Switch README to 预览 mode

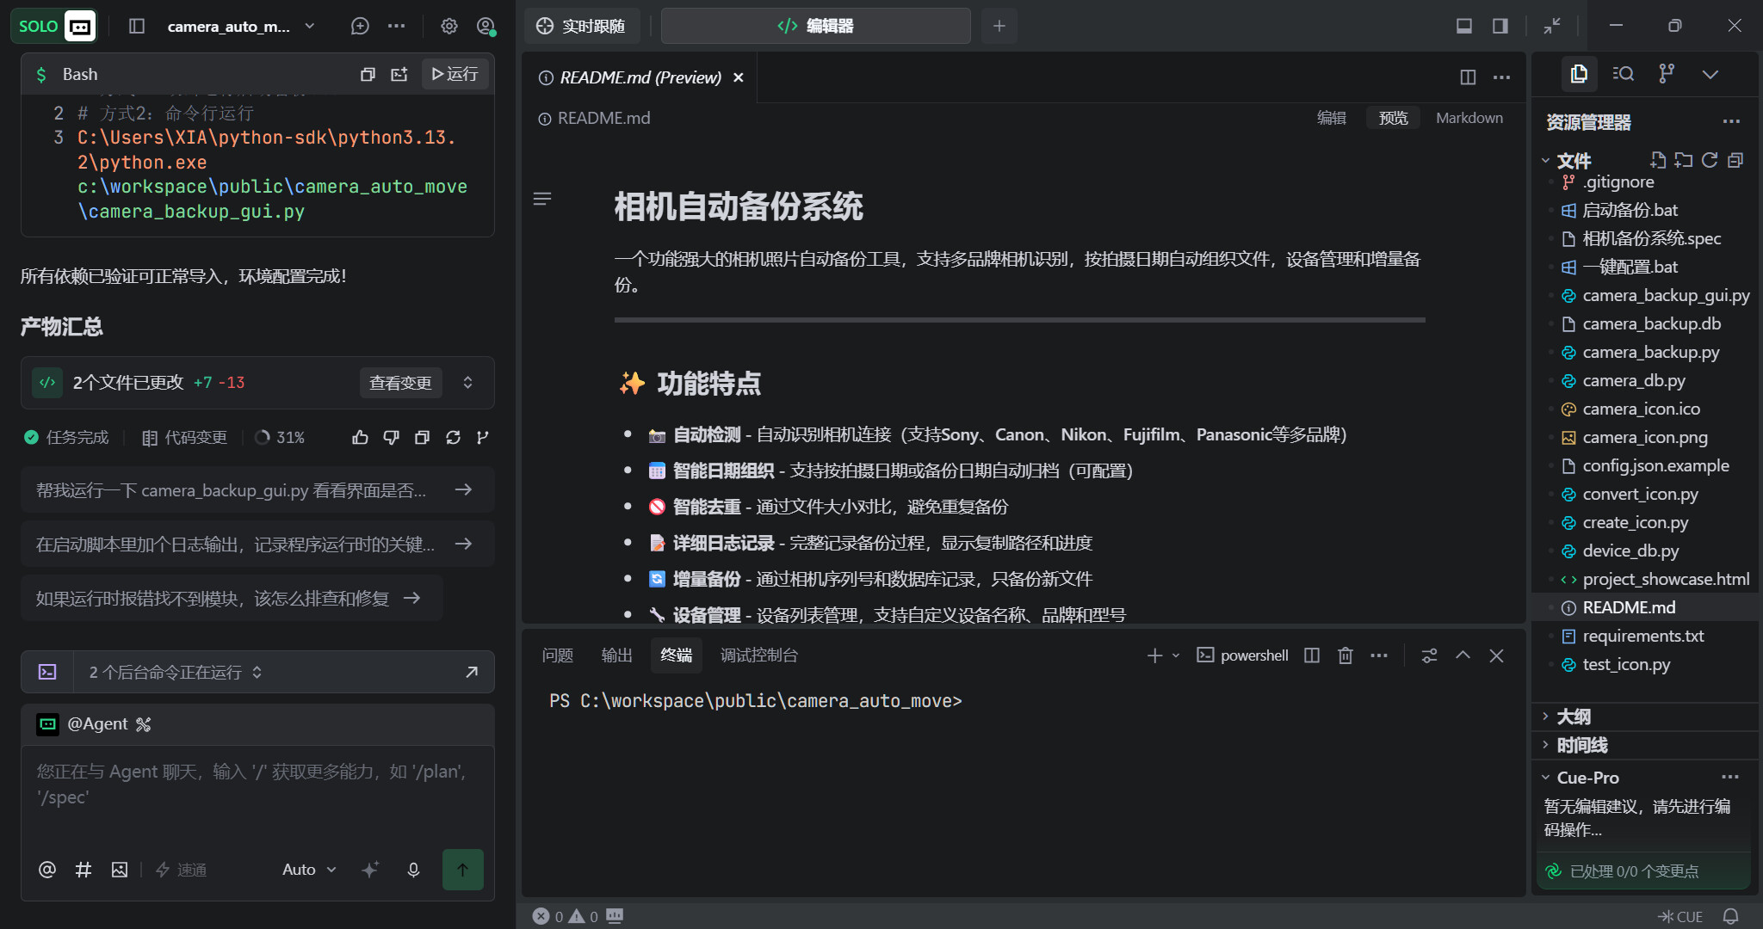pyautogui.click(x=1393, y=118)
